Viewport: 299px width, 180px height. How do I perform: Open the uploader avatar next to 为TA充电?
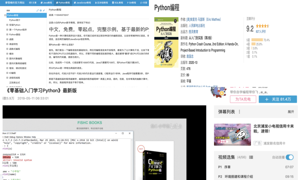218,93
